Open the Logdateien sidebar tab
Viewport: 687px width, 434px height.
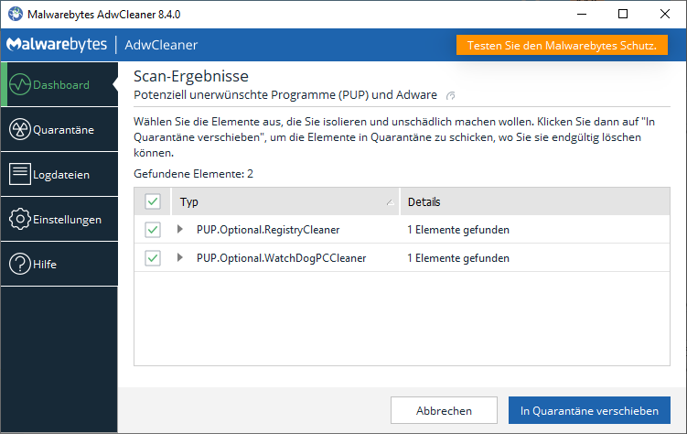[59, 174]
